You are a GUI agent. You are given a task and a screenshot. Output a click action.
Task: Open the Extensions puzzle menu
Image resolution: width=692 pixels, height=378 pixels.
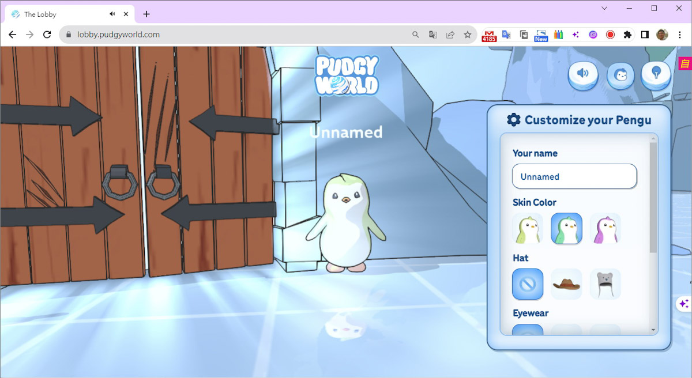(627, 35)
